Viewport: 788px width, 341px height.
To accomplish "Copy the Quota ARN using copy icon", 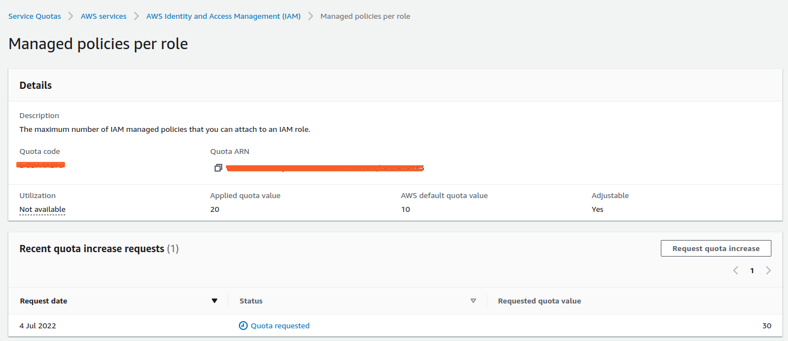I will 218,168.
